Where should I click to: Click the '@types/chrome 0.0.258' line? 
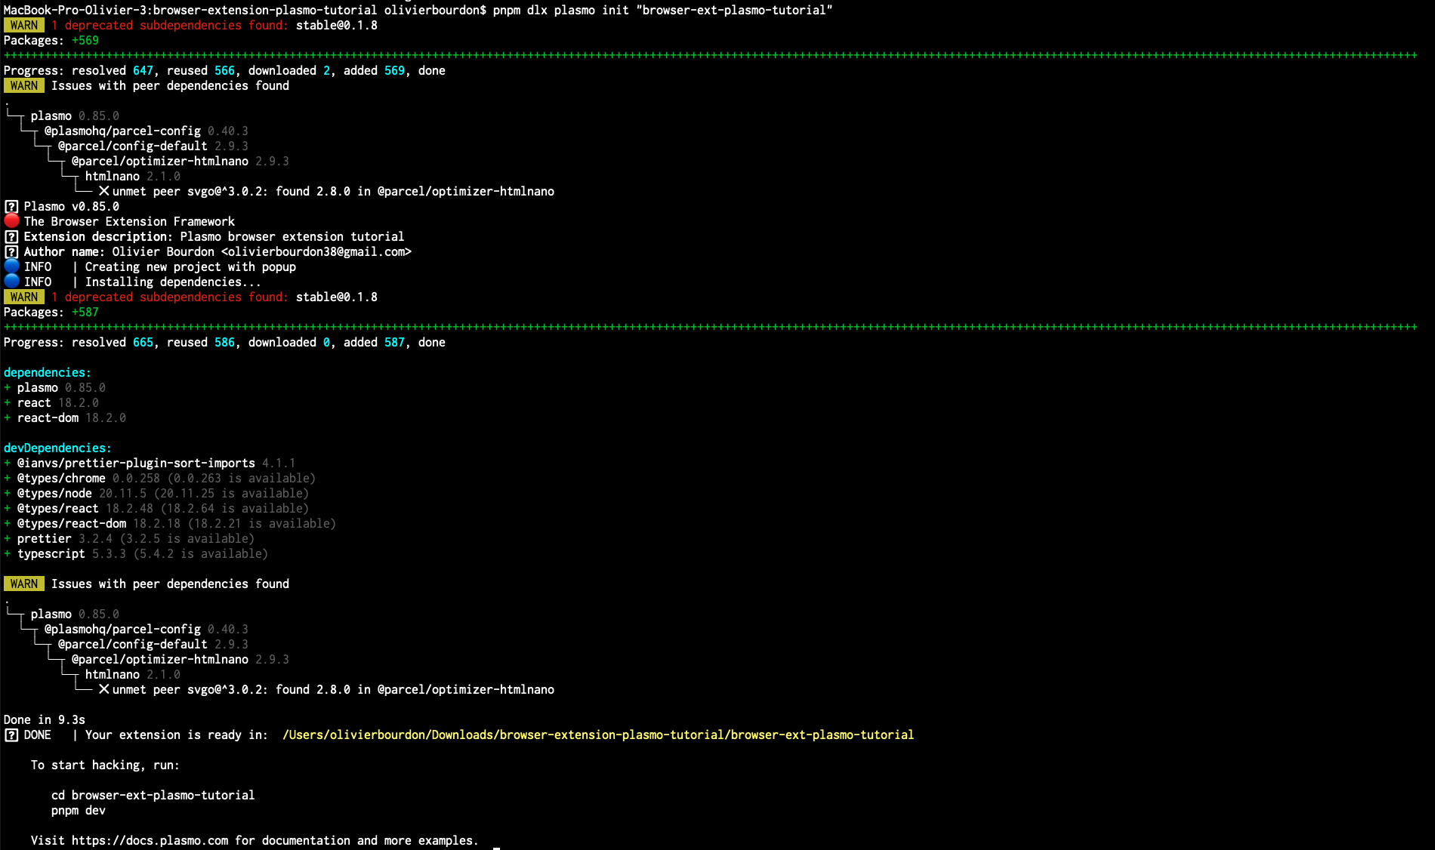159,478
